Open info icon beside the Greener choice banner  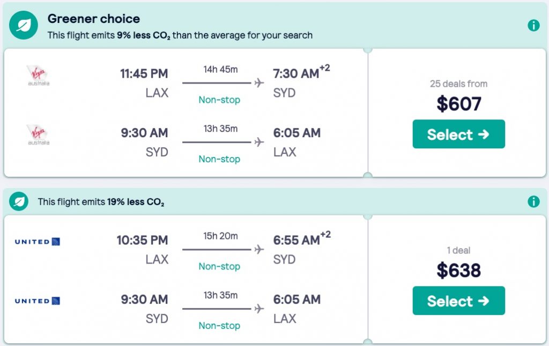pyautogui.click(x=533, y=25)
